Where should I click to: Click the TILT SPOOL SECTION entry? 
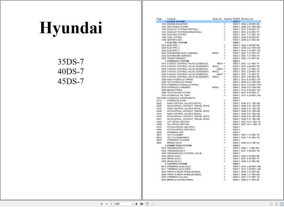[178, 124]
